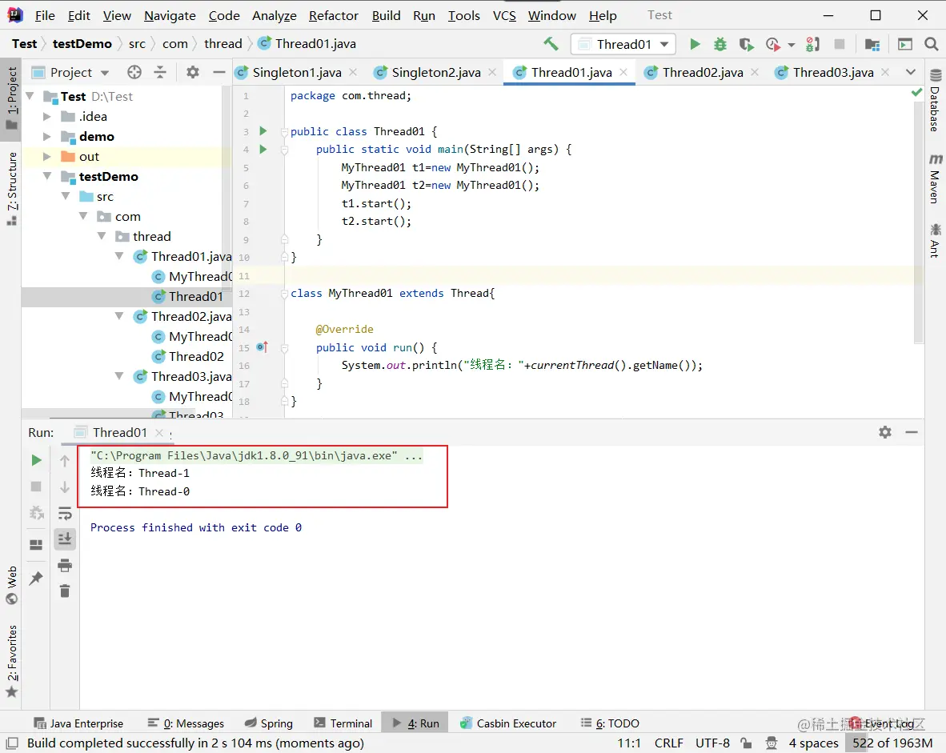946x753 pixels.
Task: Open the Analyze menu
Action: pos(274,16)
